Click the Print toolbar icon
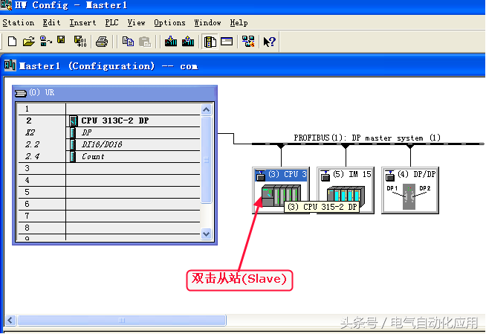 pyautogui.click(x=103, y=42)
